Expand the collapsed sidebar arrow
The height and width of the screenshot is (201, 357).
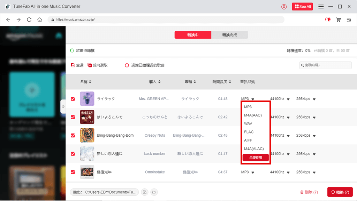click(x=63, y=106)
